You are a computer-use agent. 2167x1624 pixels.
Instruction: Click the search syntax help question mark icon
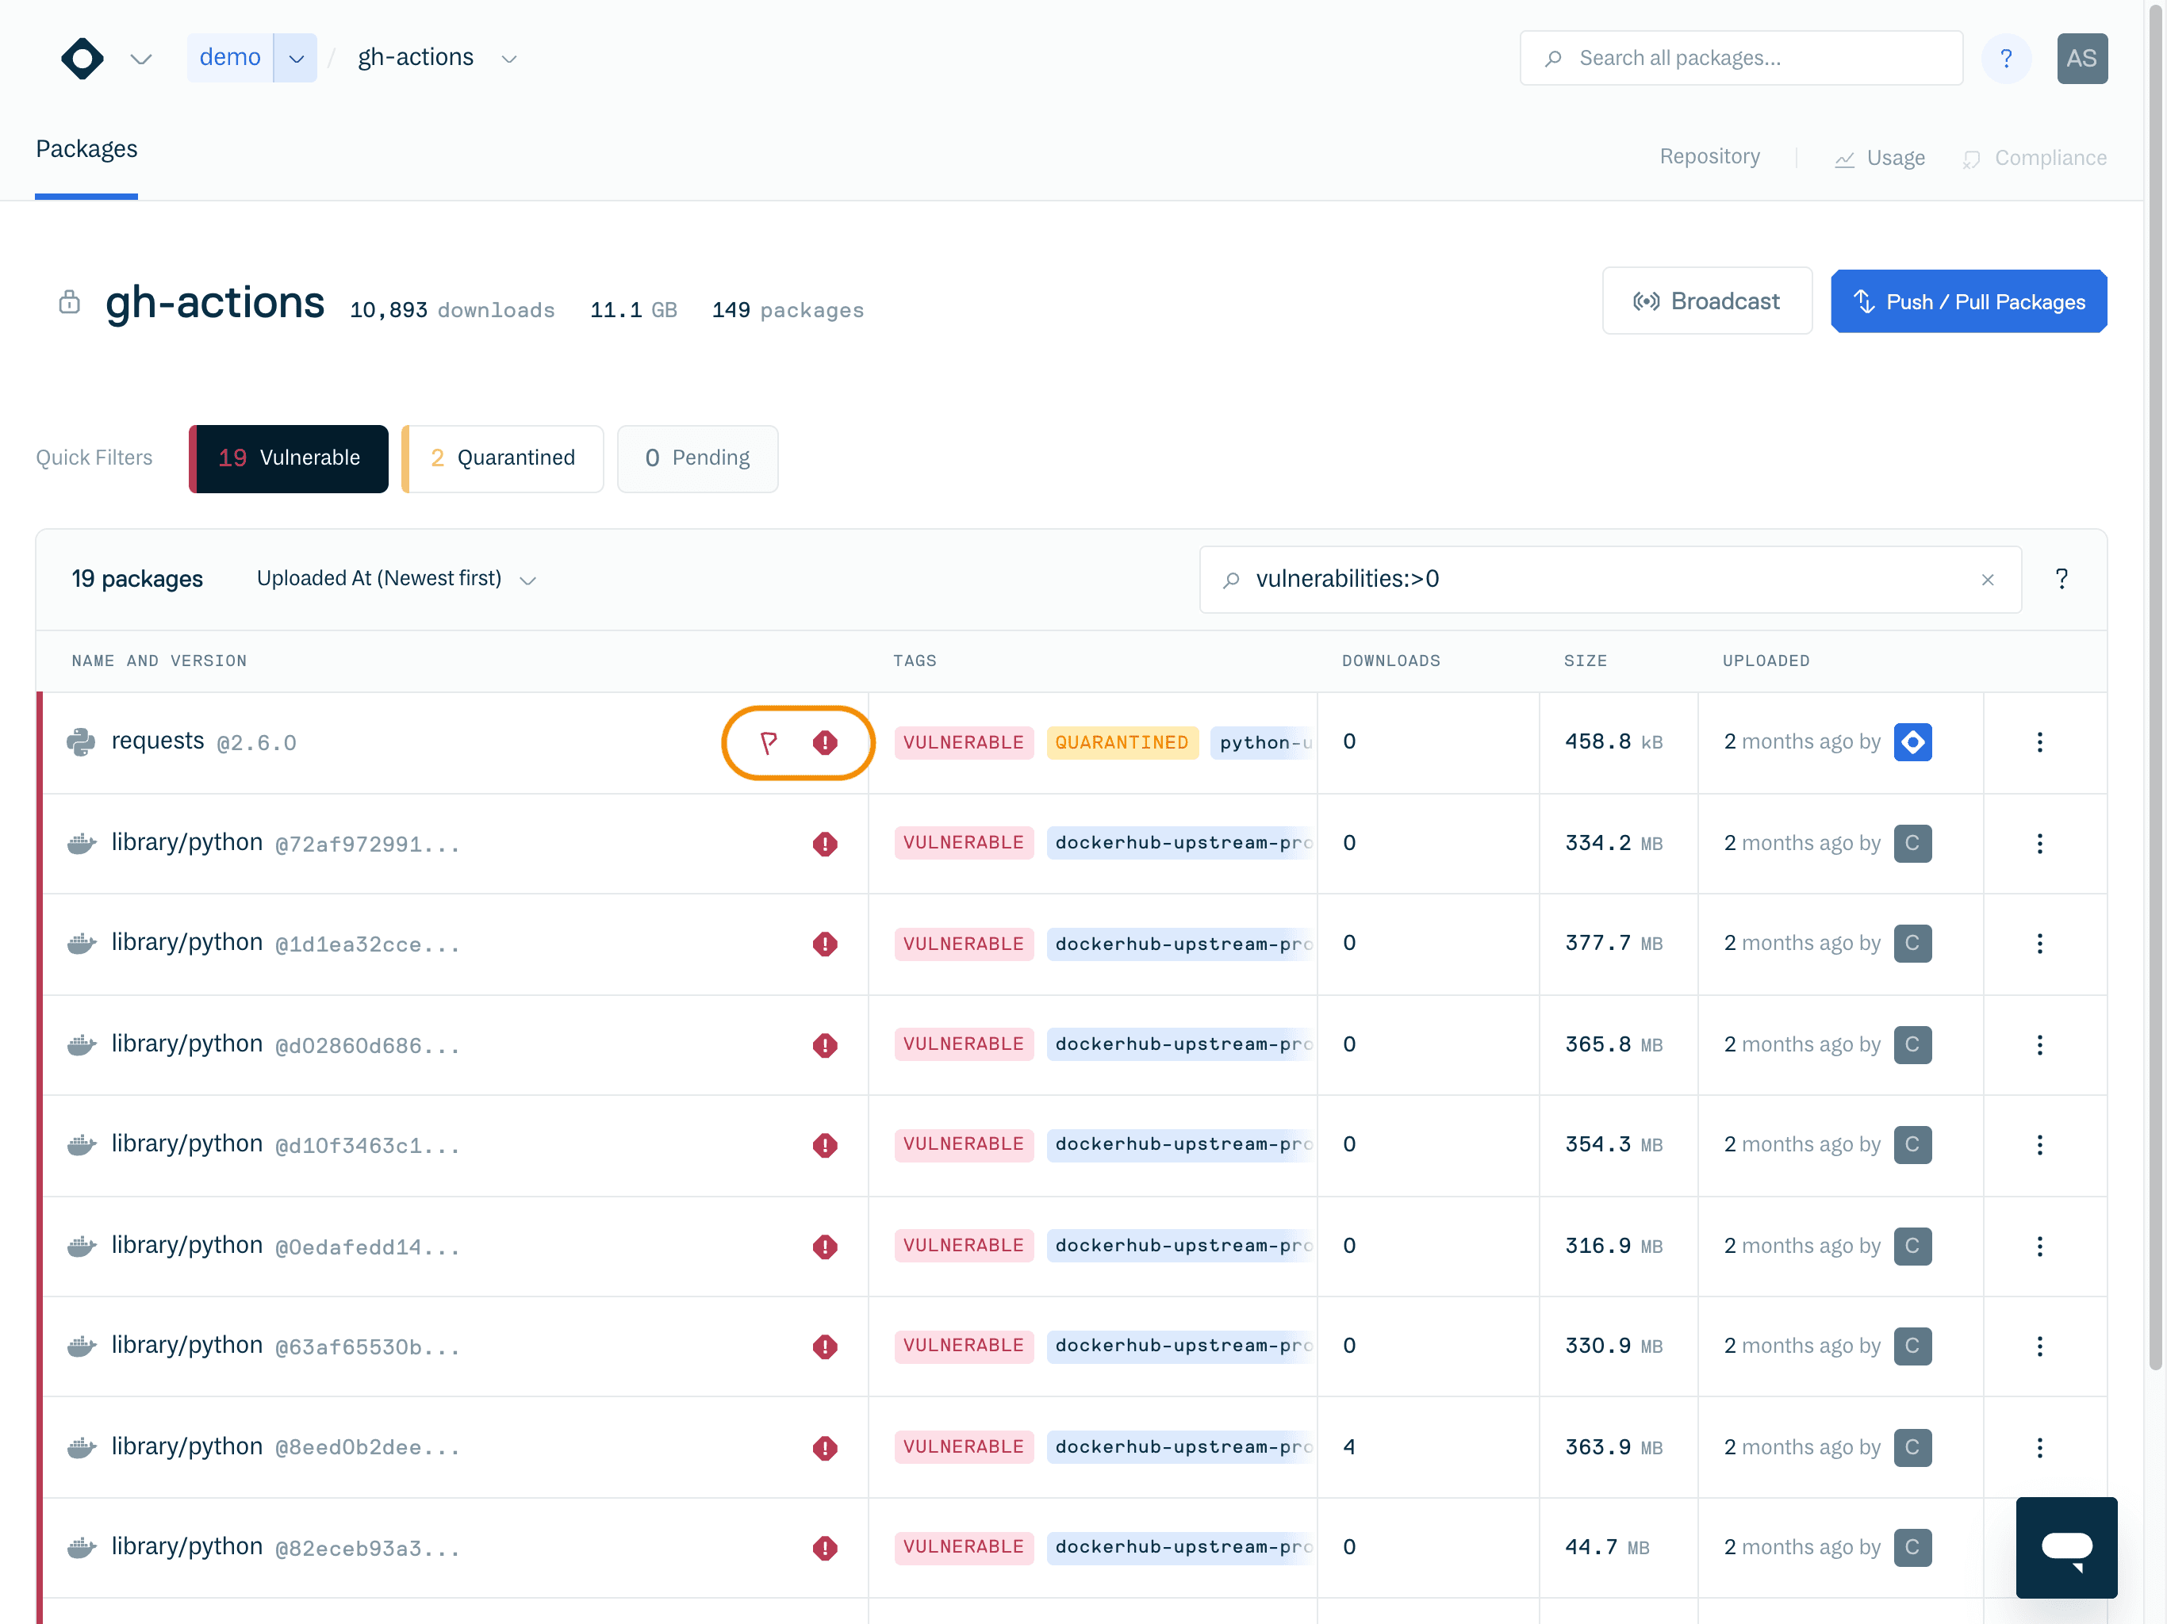(x=2062, y=579)
